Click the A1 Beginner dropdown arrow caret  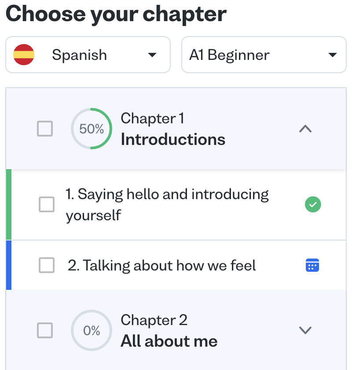(x=333, y=55)
